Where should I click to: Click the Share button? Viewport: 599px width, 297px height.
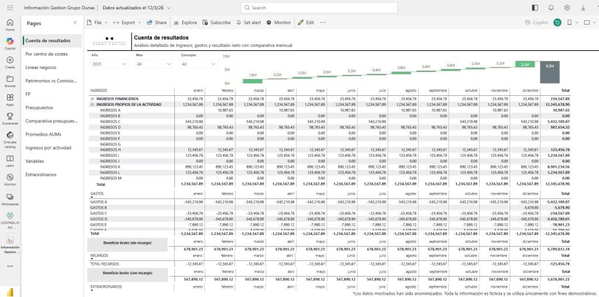[x=157, y=23]
